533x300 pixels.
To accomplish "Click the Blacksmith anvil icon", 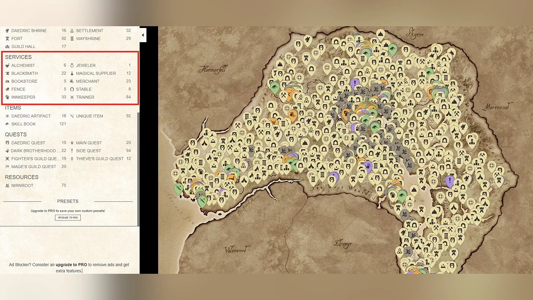I will [7, 73].
